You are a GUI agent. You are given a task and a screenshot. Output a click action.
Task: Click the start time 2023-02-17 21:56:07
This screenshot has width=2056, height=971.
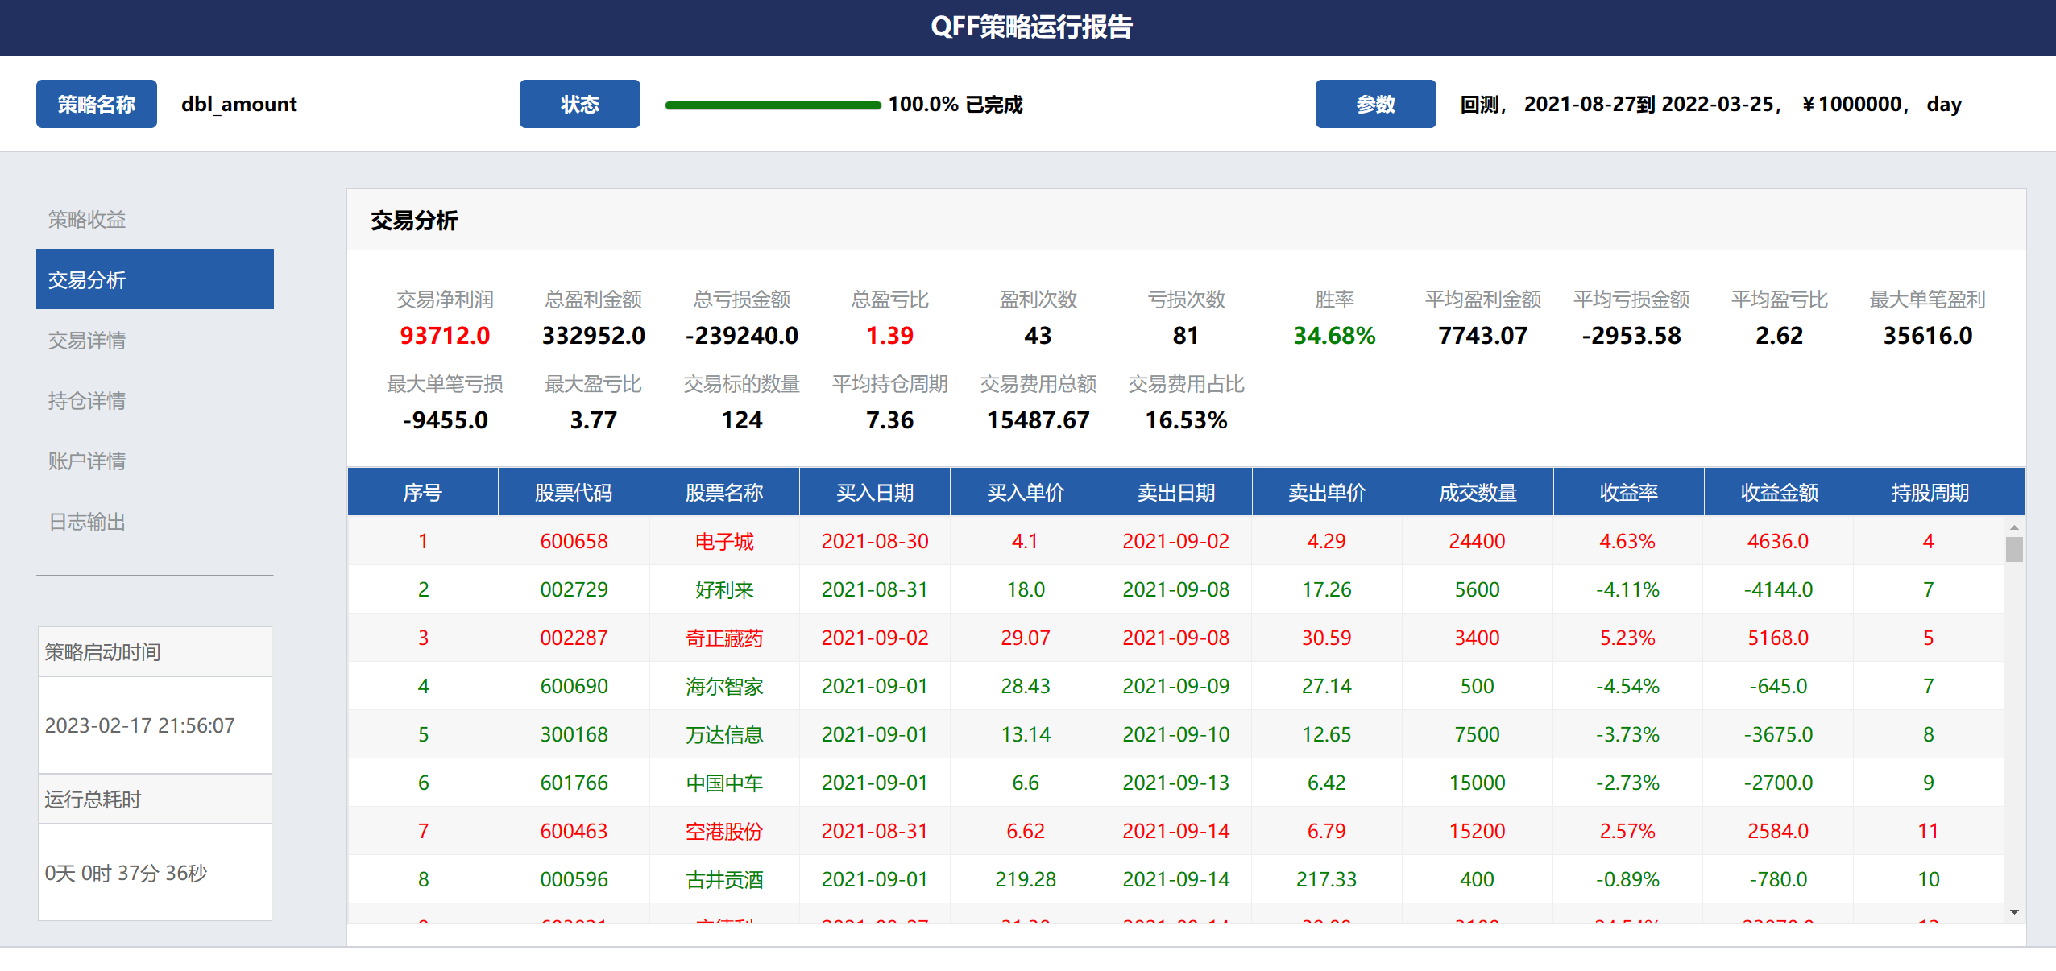140,725
